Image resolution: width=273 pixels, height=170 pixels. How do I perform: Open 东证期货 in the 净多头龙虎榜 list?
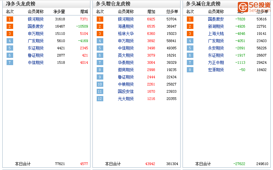pyautogui.click(x=36, y=48)
